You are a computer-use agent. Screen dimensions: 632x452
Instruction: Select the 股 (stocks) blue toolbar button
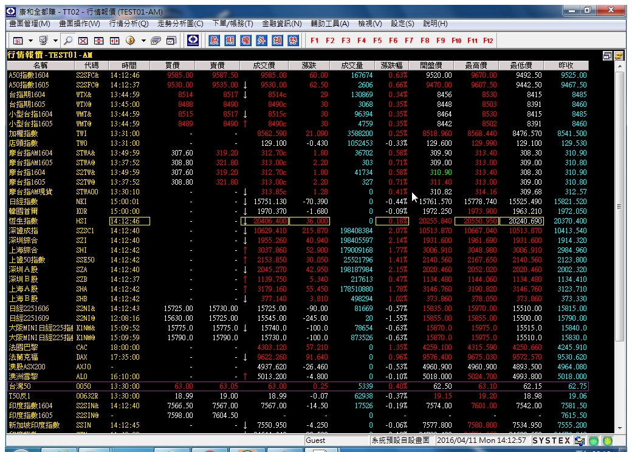click(214, 40)
